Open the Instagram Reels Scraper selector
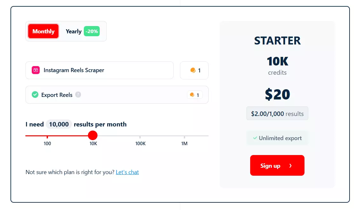This screenshot has width=354, height=210. pyautogui.click(x=99, y=70)
